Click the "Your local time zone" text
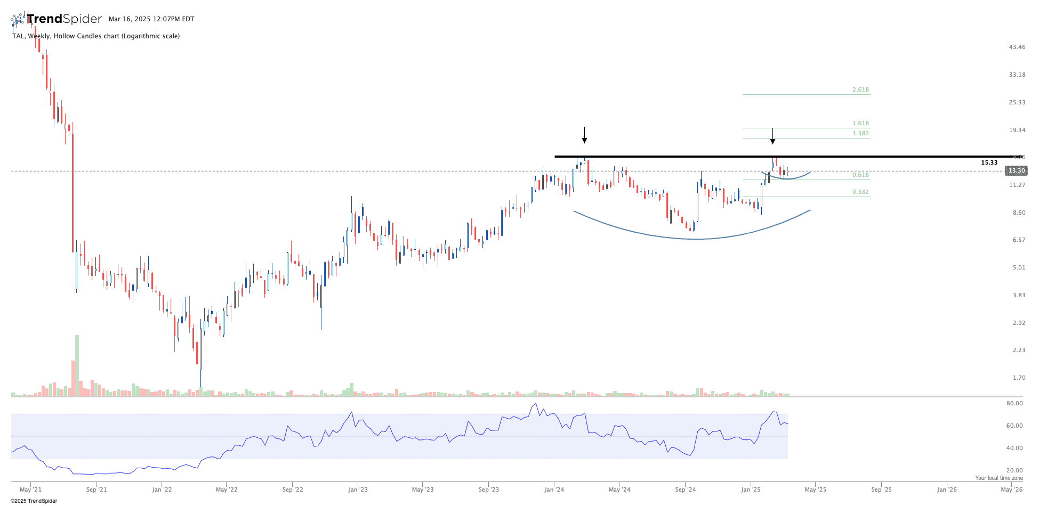Screen dimensions: 1039x506 click(999, 478)
